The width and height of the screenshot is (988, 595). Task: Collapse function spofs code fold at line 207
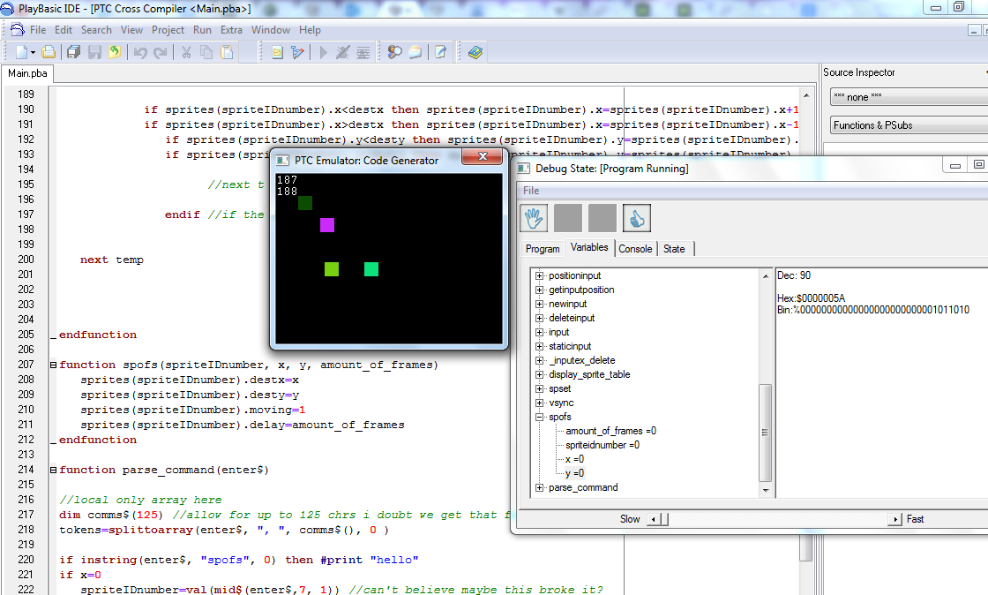coord(54,365)
